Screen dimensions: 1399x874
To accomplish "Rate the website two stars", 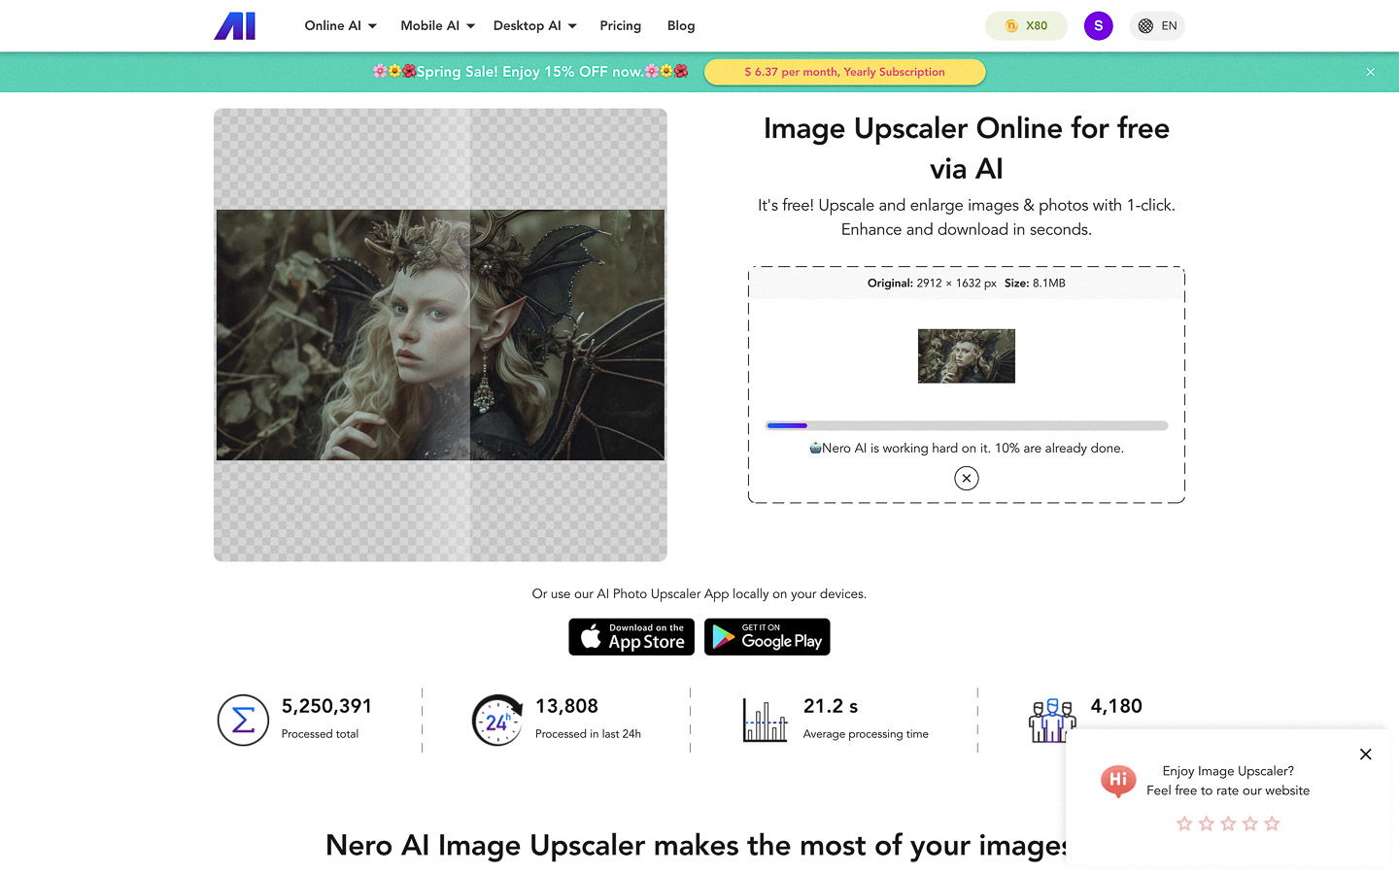I will (x=1207, y=824).
